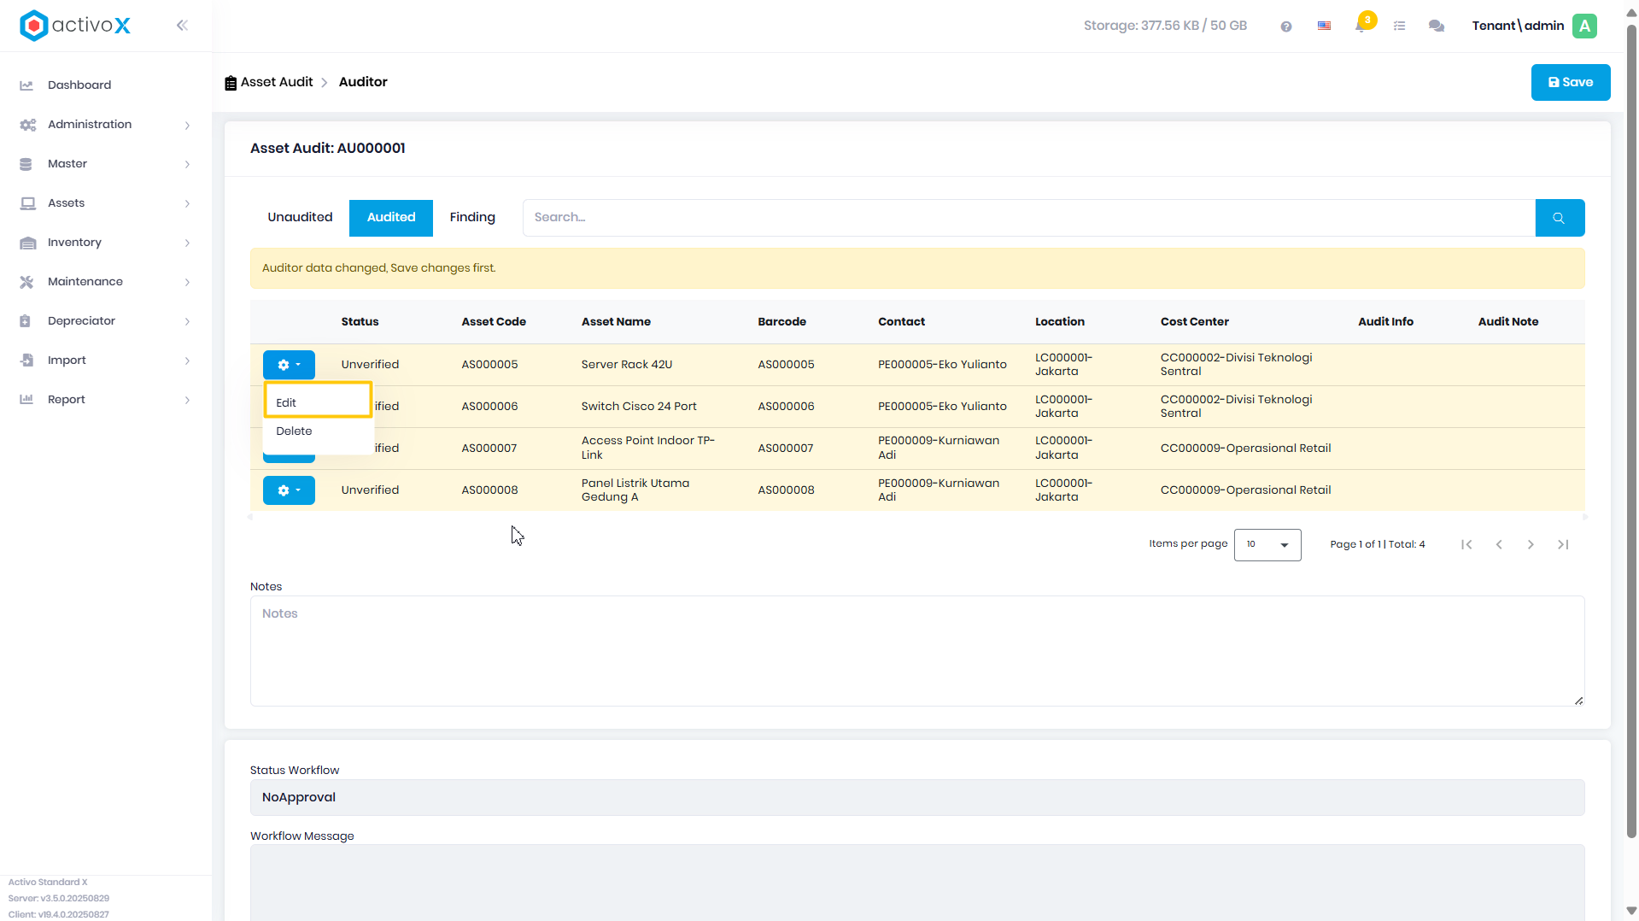Expand the Inventory menu
This screenshot has width=1639, height=921.
point(187,243)
